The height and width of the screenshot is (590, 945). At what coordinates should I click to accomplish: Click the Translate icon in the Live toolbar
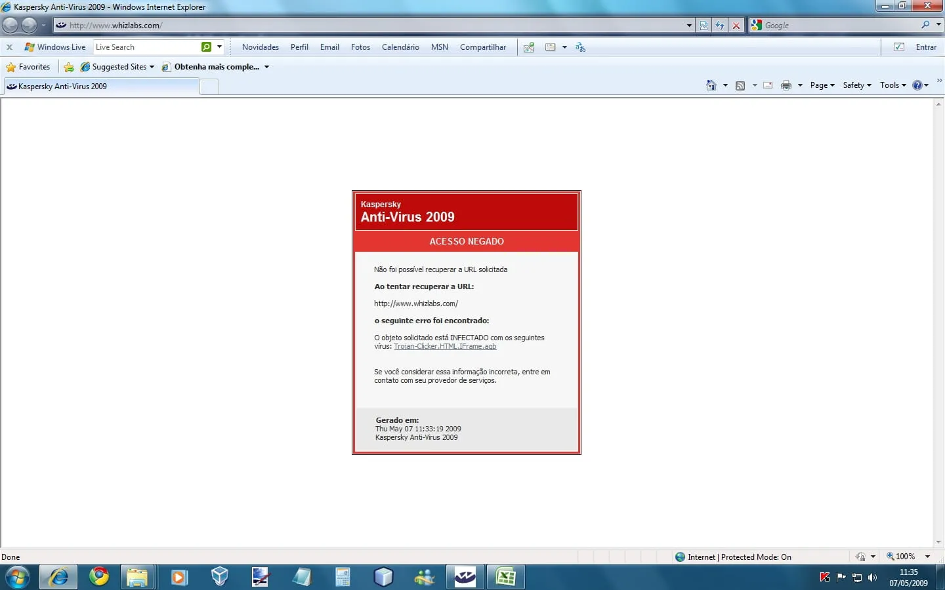click(580, 47)
